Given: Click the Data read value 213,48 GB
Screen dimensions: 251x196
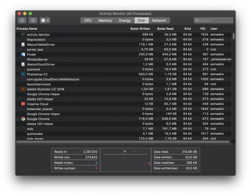Looking at the screenshot, I should point(190,152).
